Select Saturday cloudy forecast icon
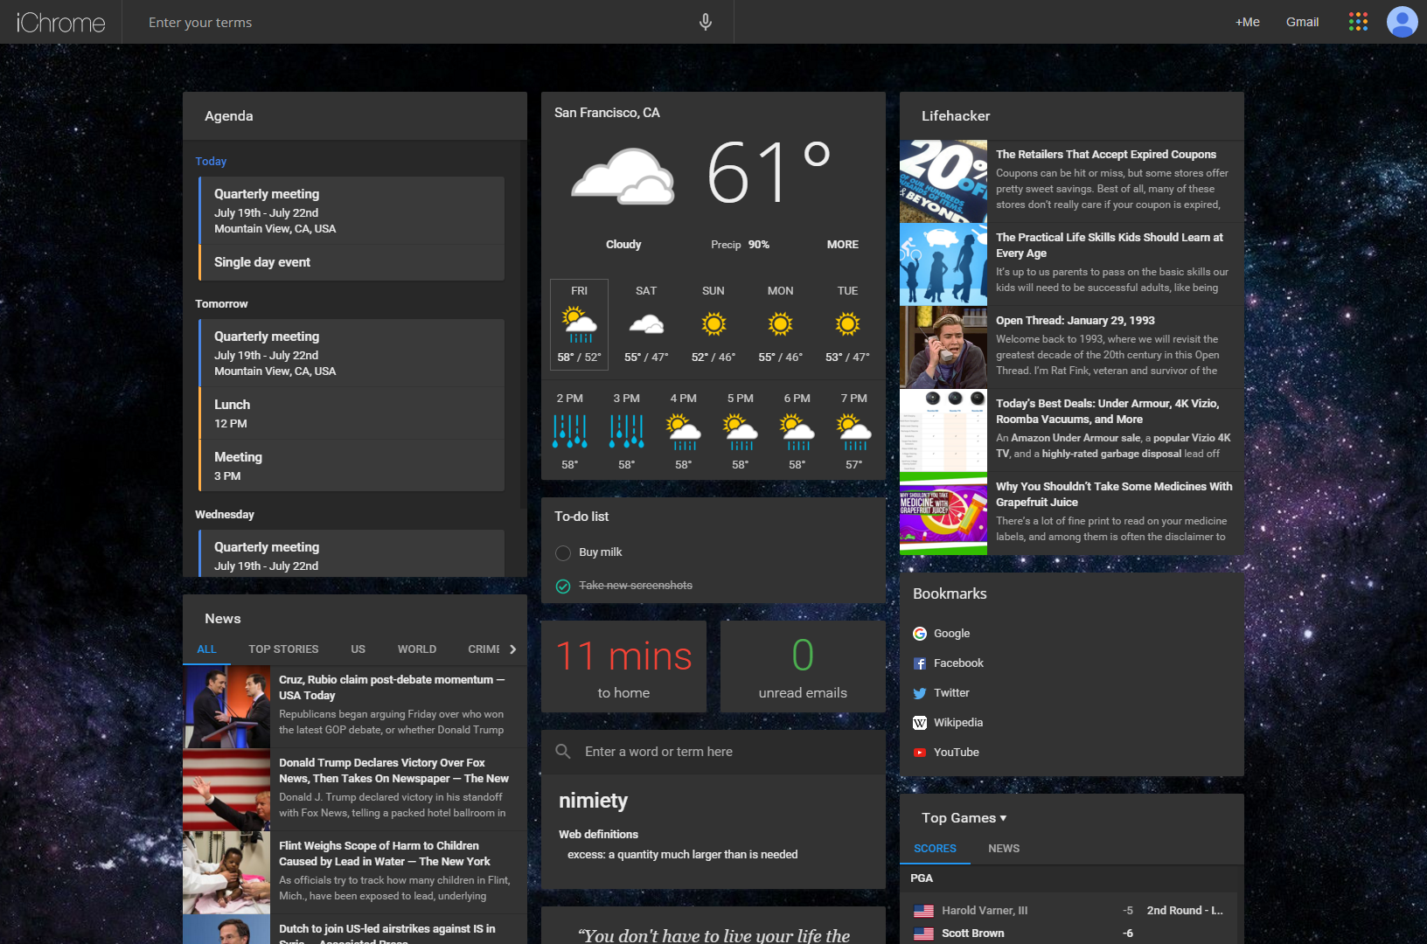This screenshot has width=1427, height=944. [646, 325]
